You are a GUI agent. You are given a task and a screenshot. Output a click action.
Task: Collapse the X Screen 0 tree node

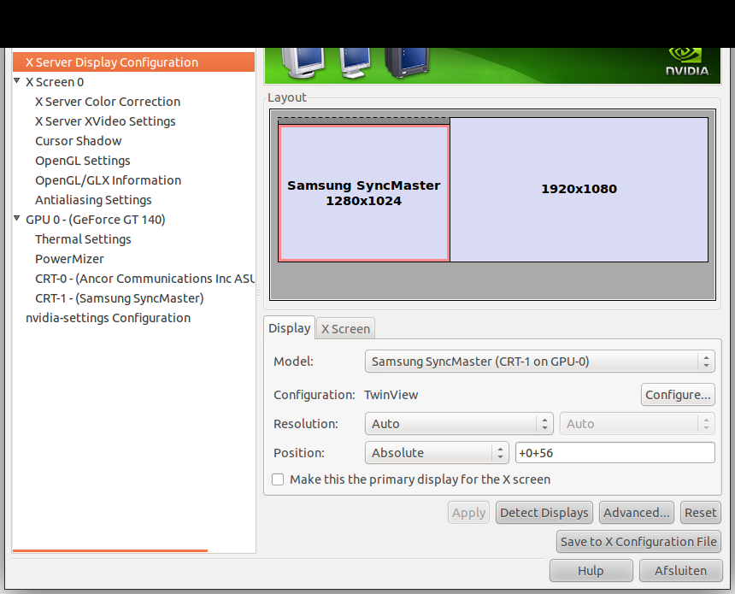coord(17,80)
